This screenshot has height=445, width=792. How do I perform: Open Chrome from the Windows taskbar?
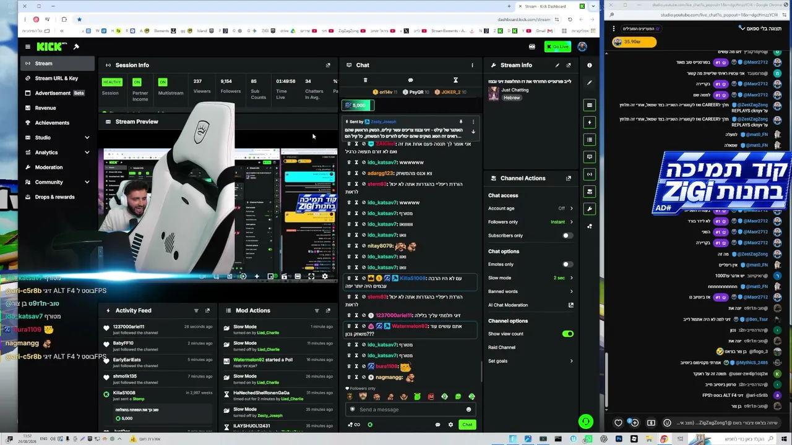[x=664, y=439]
